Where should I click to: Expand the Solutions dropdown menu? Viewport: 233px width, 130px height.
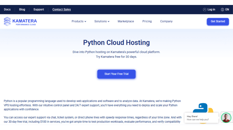tap(102, 21)
